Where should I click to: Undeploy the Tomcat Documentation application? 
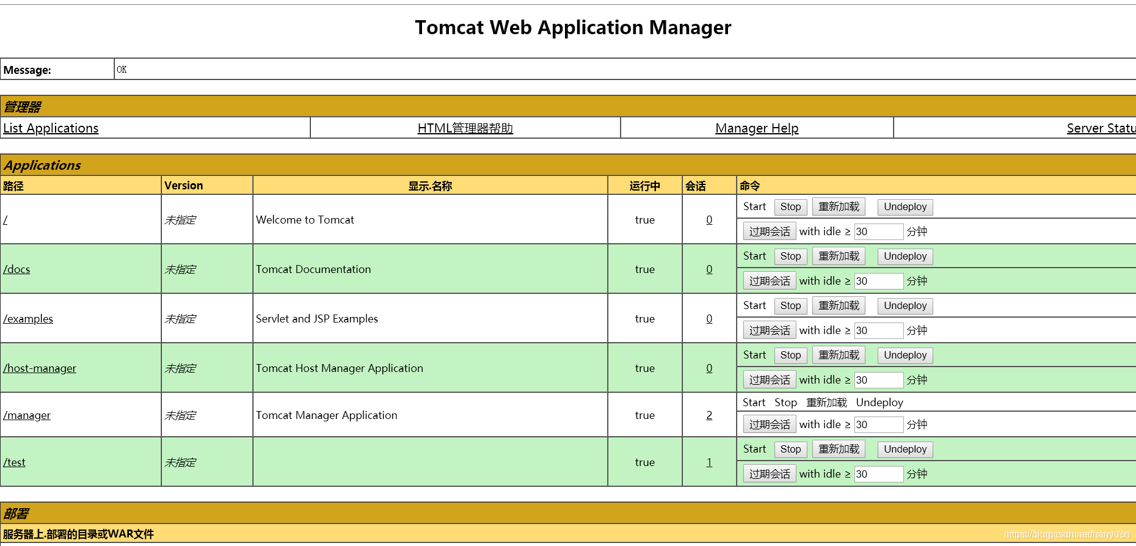point(905,257)
